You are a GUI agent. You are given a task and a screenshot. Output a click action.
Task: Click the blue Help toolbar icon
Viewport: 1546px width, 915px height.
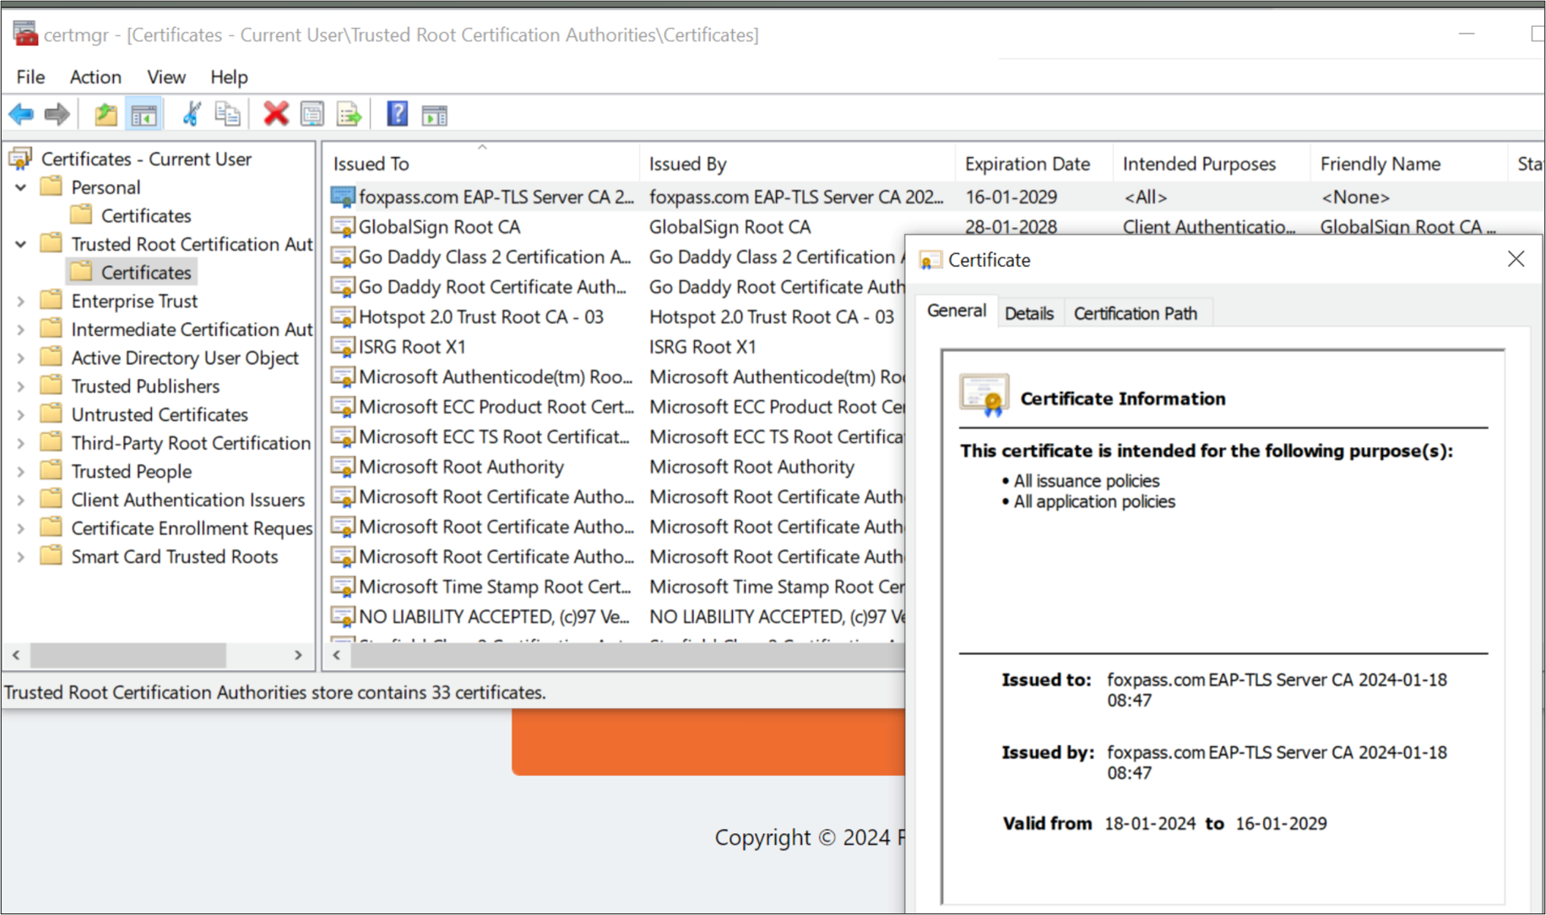coord(397,114)
